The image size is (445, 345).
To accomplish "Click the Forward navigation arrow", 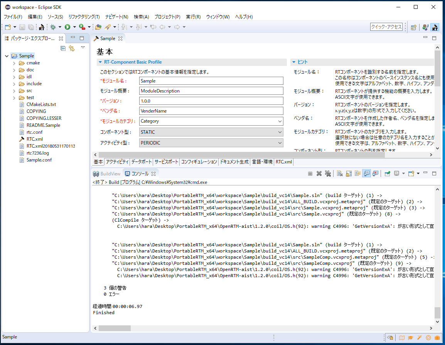I will click(x=177, y=27).
